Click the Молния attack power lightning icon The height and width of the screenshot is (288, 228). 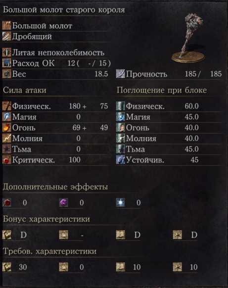pyautogui.click(x=7, y=139)
